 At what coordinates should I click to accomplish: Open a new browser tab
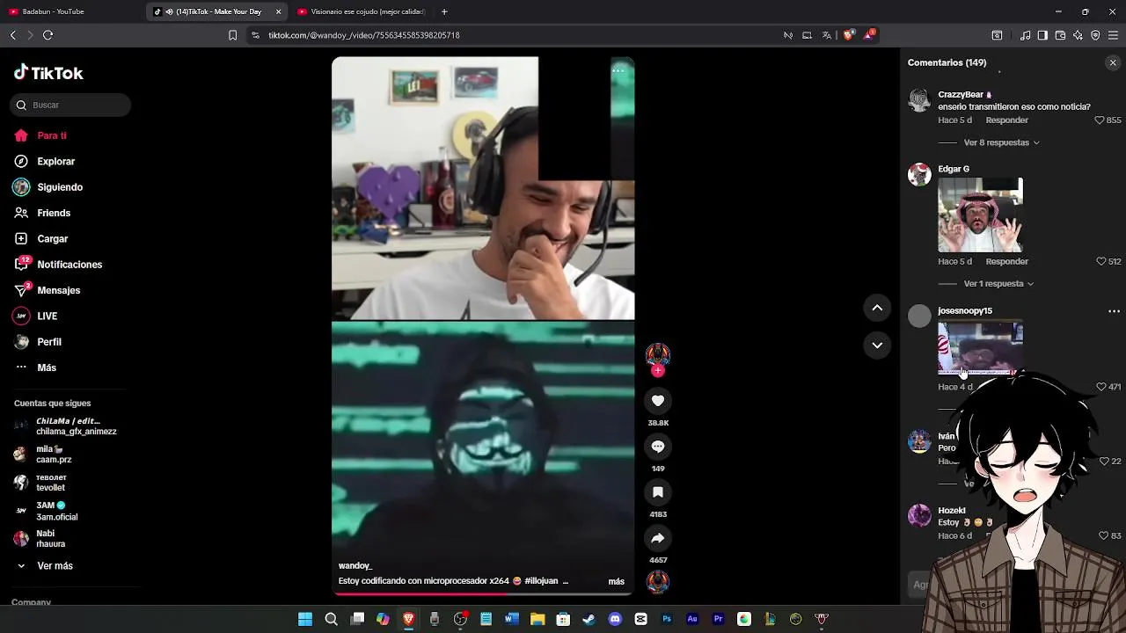(444, 11)
